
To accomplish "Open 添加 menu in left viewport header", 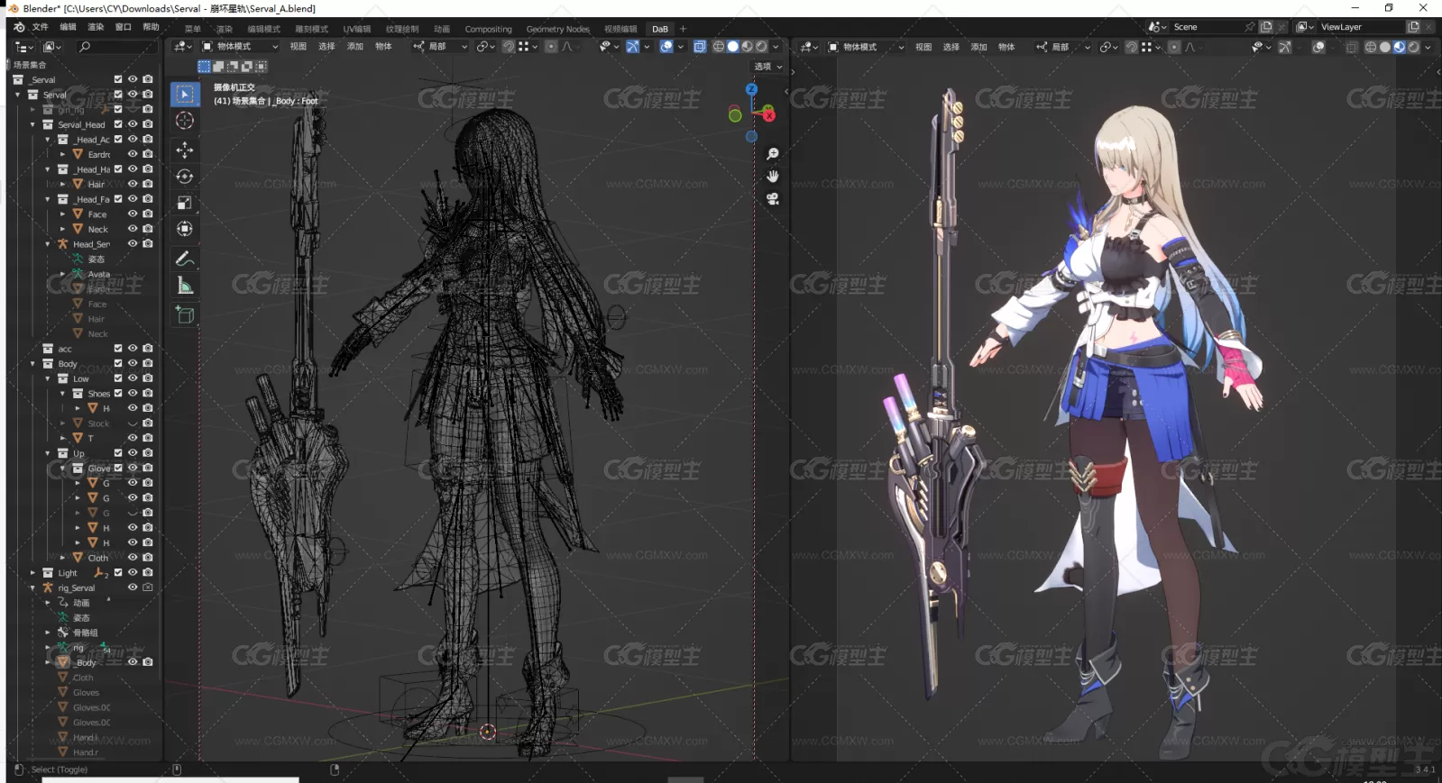I will (x=355, y=47).
